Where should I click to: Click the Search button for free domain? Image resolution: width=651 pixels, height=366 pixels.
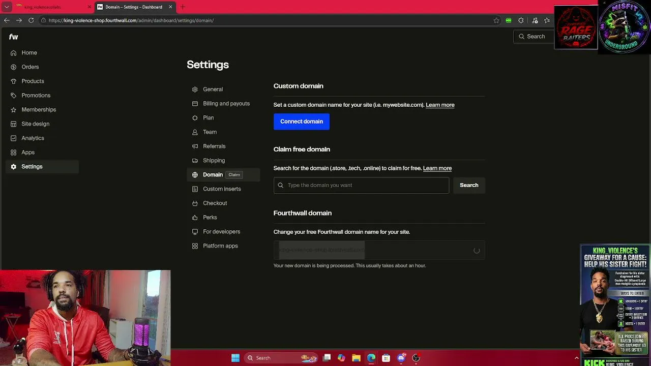469,185
